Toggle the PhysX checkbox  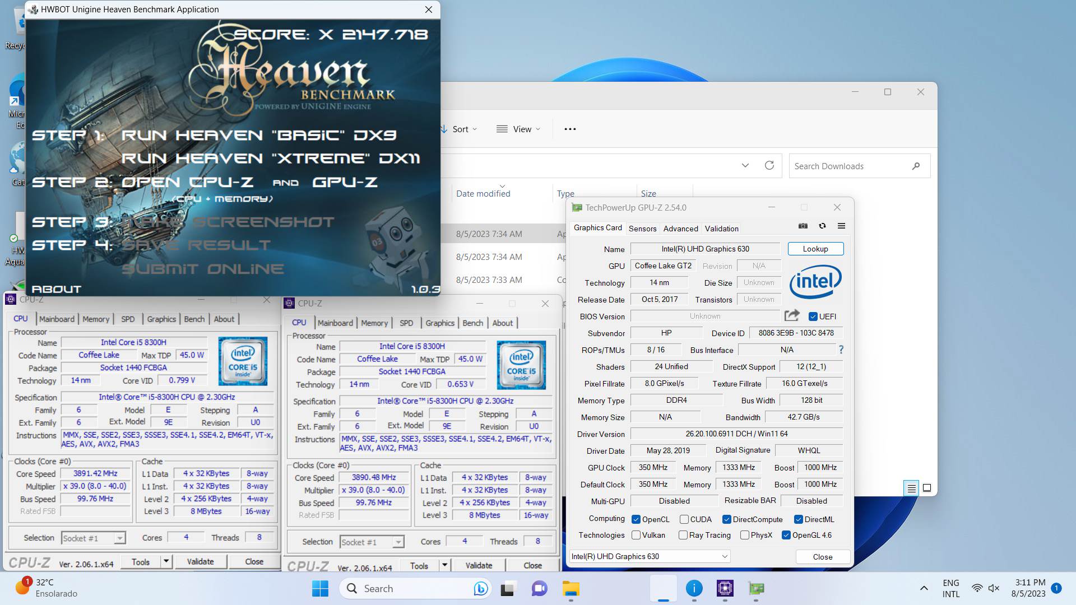pos(744,535)
